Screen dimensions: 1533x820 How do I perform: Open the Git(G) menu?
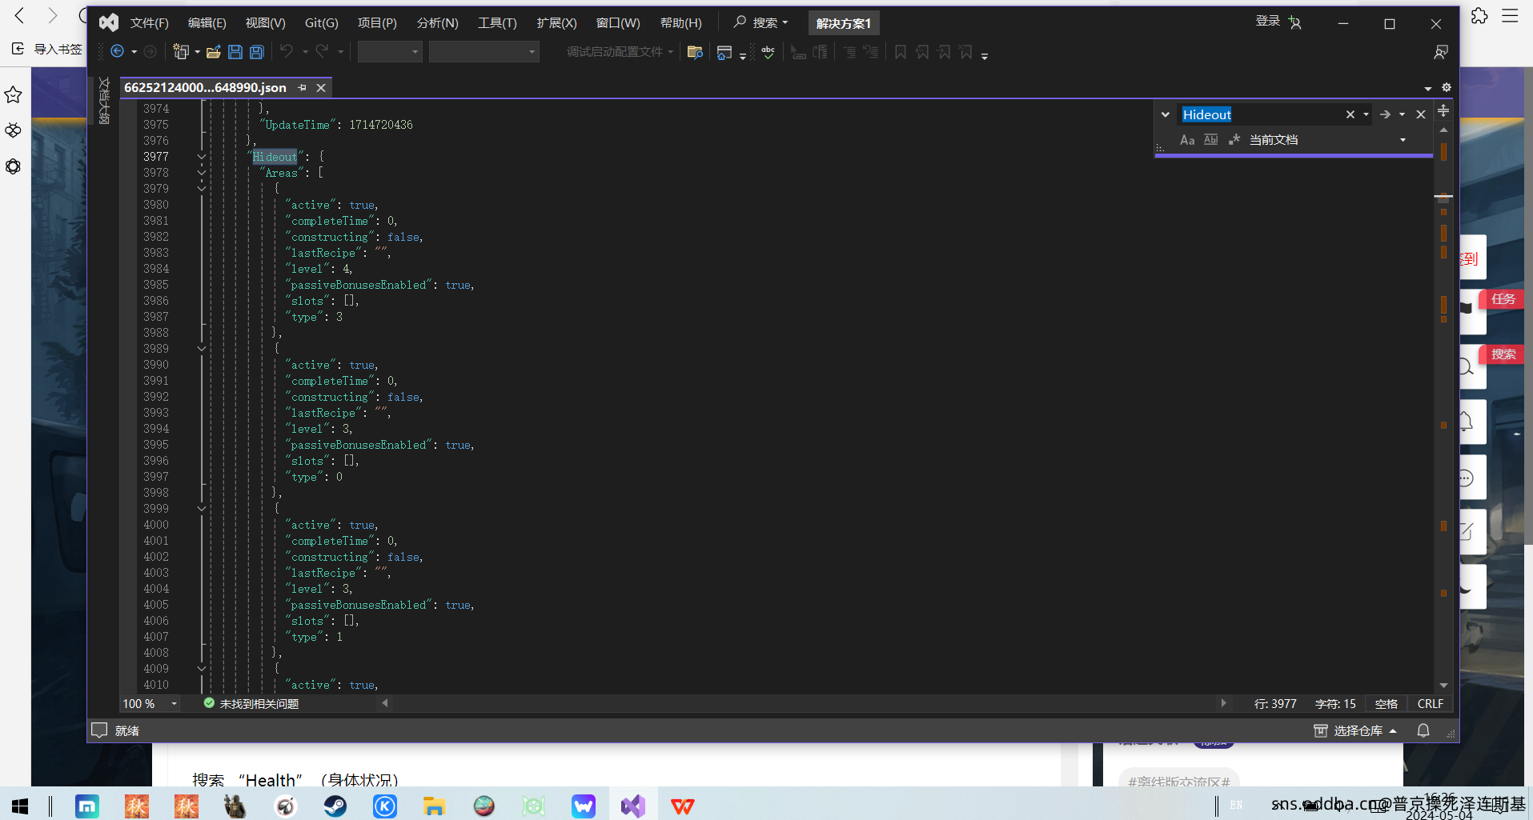point(321,23)
